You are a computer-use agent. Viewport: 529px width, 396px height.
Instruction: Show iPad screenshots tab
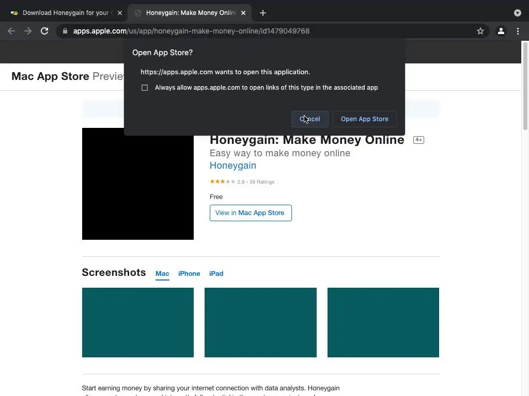216,273
